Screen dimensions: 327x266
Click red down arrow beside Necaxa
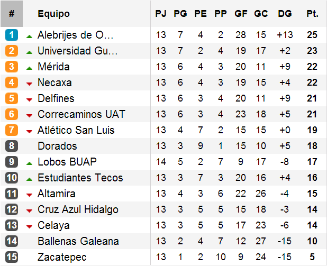(x=29, y=84)
